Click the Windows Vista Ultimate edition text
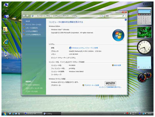This screenshot has height=117, width=155. coord(60,30)
